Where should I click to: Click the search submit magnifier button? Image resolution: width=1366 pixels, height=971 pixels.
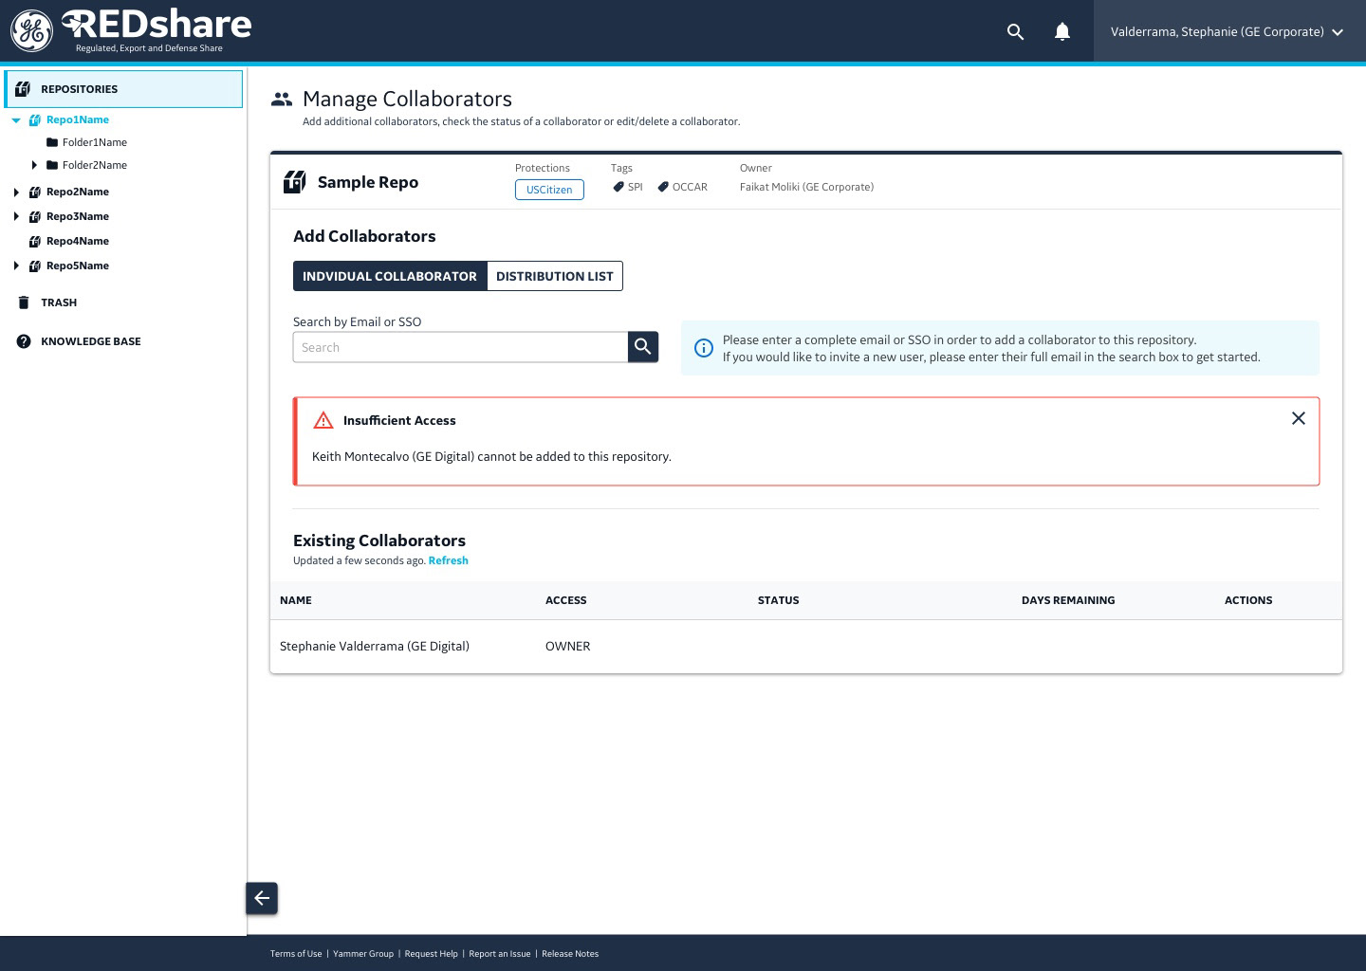click(643, 347)
